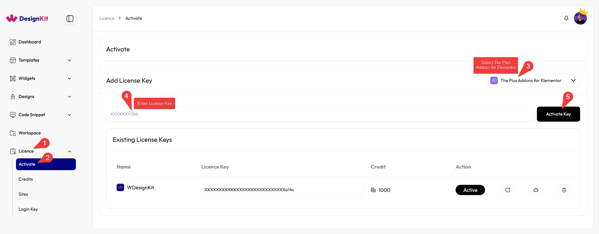
Task: Click the cloud sync icon for WDesignKit
Action: [536, 190]
